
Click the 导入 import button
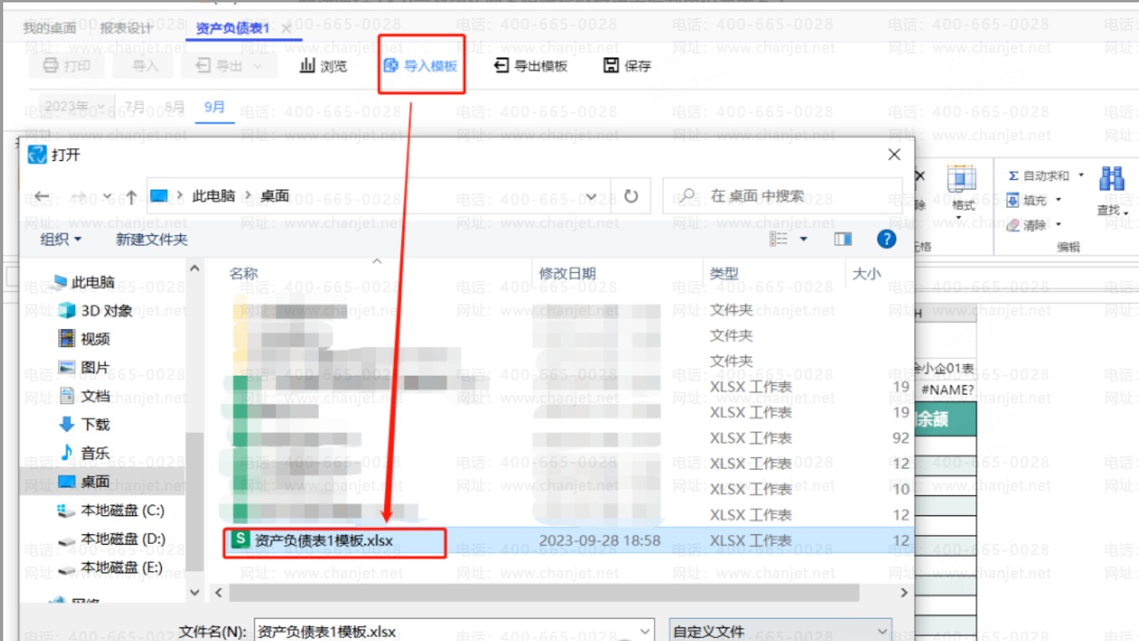tap(144, 65)
